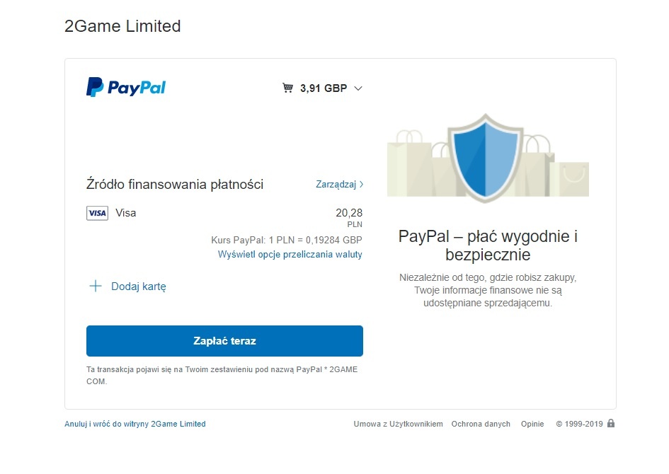
Task: Click the 20,28 PLN amount
Action: (349, 217)
